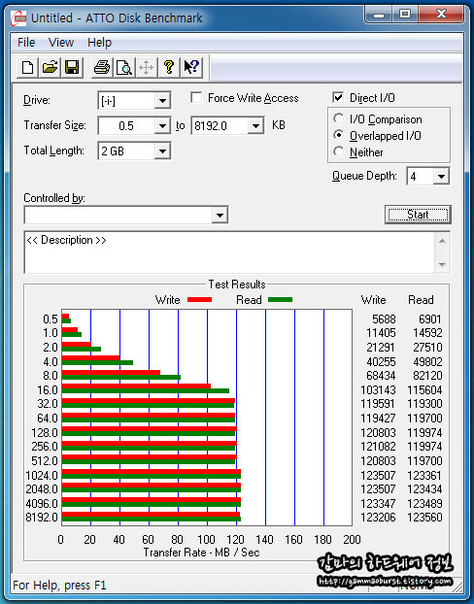This screenshot has width=474, height=604.
Task: Uncheck the Direct I/O checkbox
Action: tap(338, 97)
